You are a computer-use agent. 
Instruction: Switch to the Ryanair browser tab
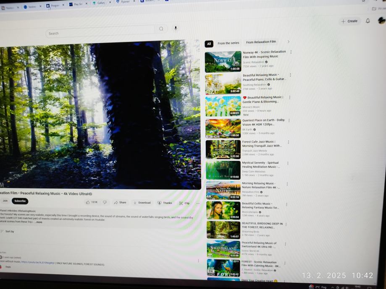[123, 2]
